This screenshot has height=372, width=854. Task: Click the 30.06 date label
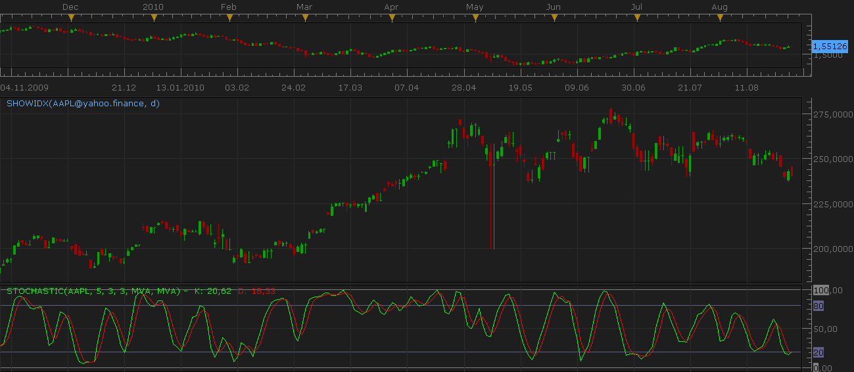633,87
